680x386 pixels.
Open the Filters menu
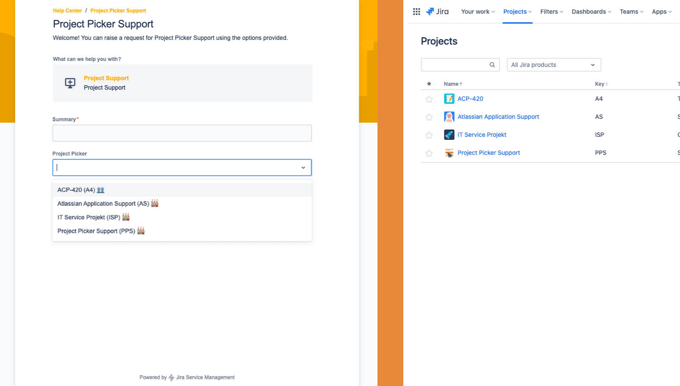[551, 12]
